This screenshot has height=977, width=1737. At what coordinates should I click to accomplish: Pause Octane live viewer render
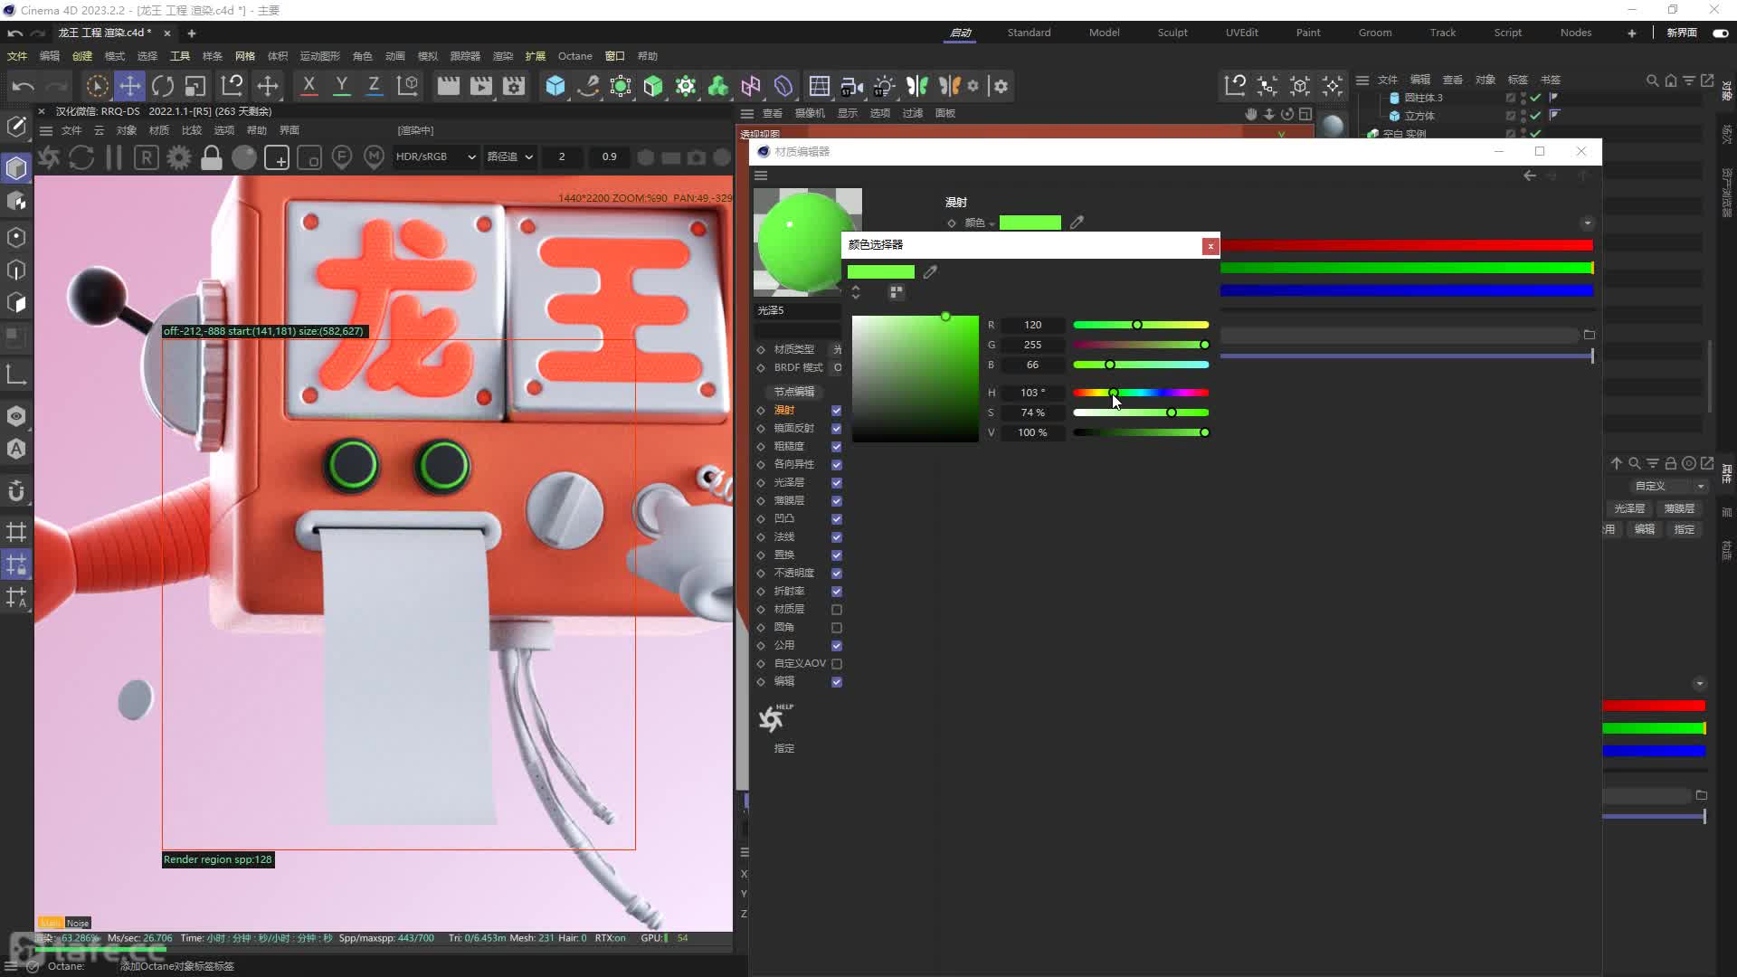[114, 157]
